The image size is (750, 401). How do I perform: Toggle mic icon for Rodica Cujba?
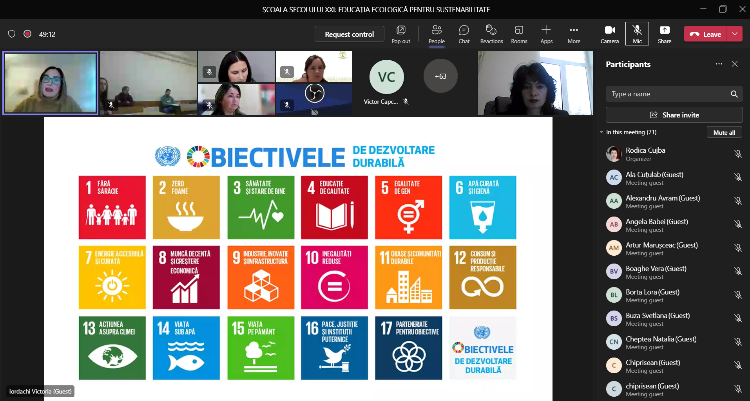(x=738, y=154)
